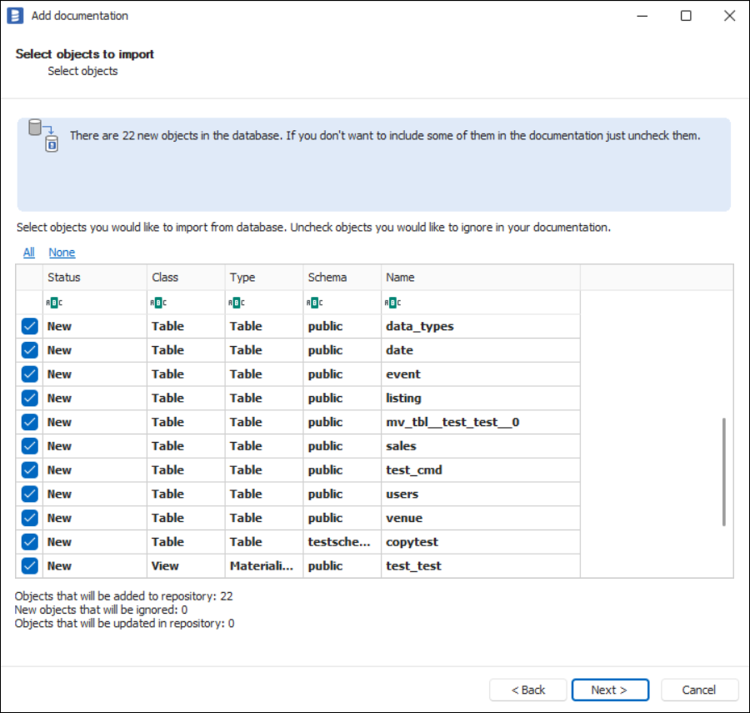Select the data_types name cell
The height and width of the screenshot is (713, 750).
point(481,326)
